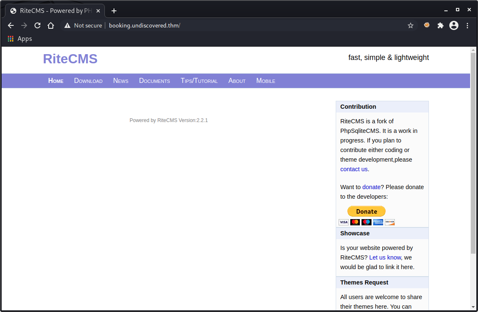Select the Download navigation item
This screenshot has width=478, height=312.
point(88,81)
